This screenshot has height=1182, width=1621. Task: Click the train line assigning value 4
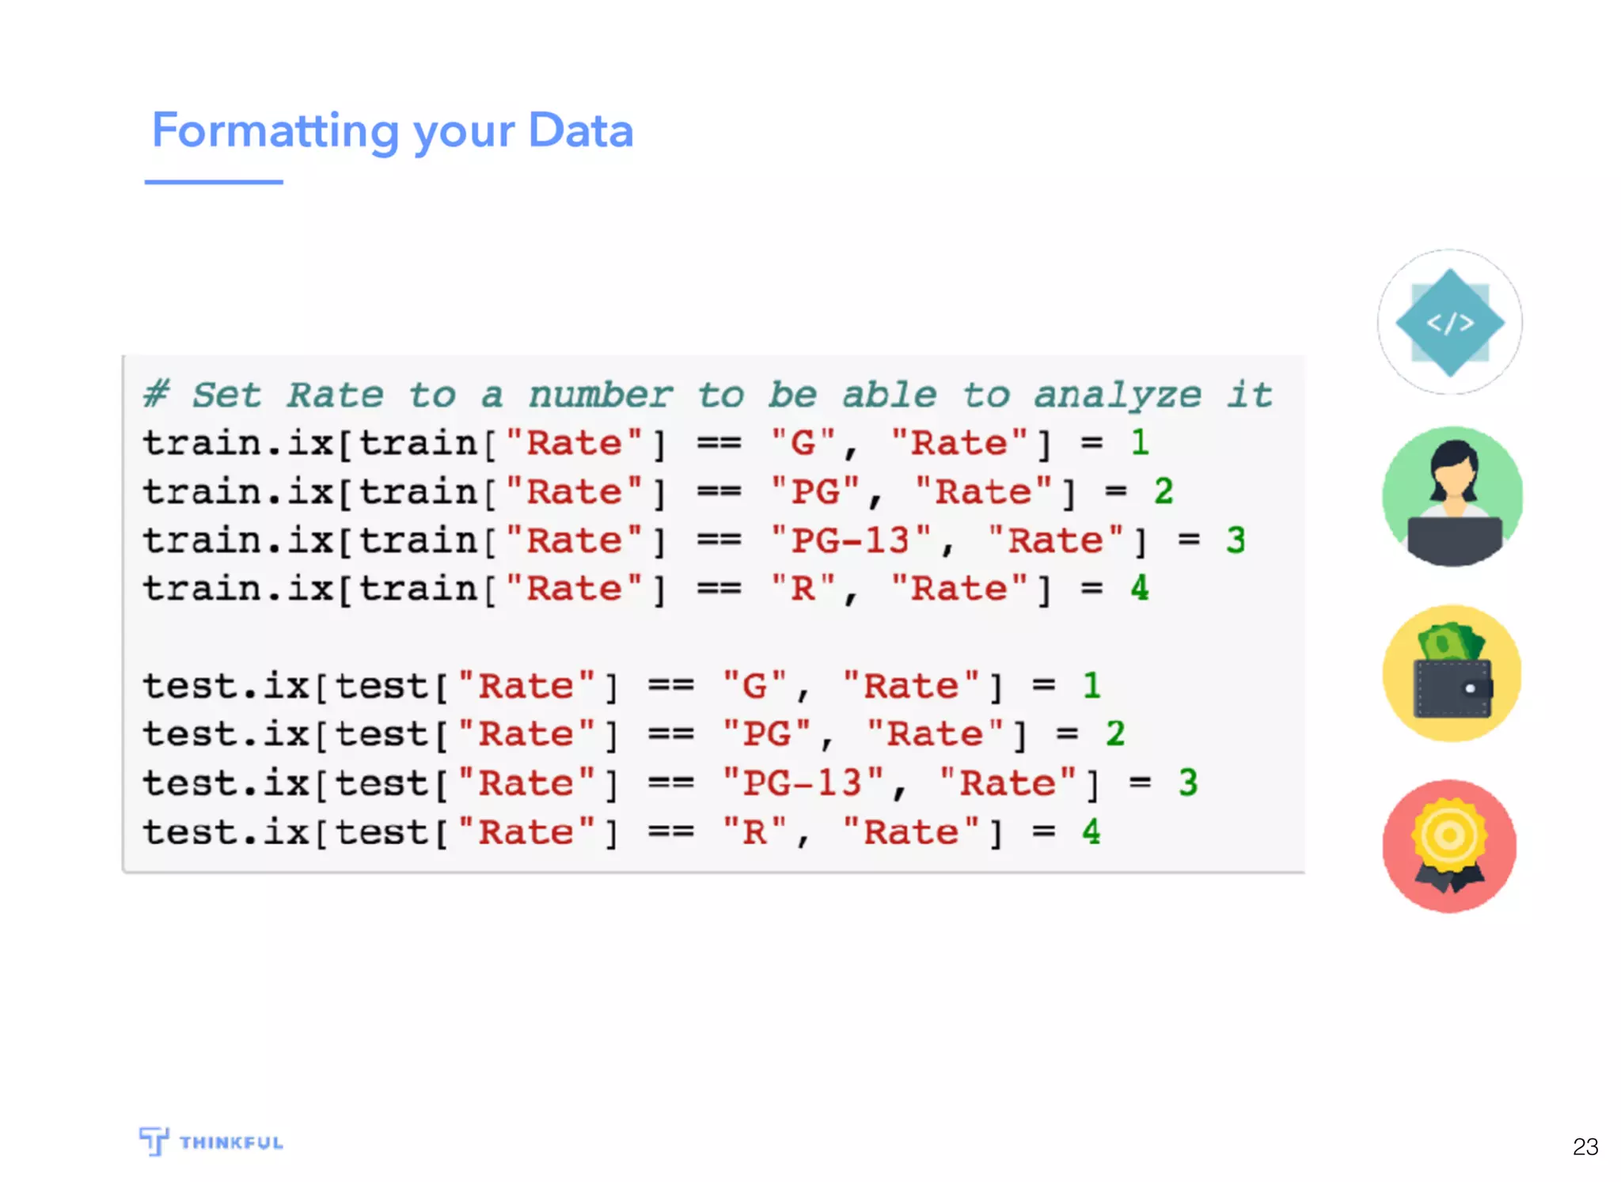(645, 589)
